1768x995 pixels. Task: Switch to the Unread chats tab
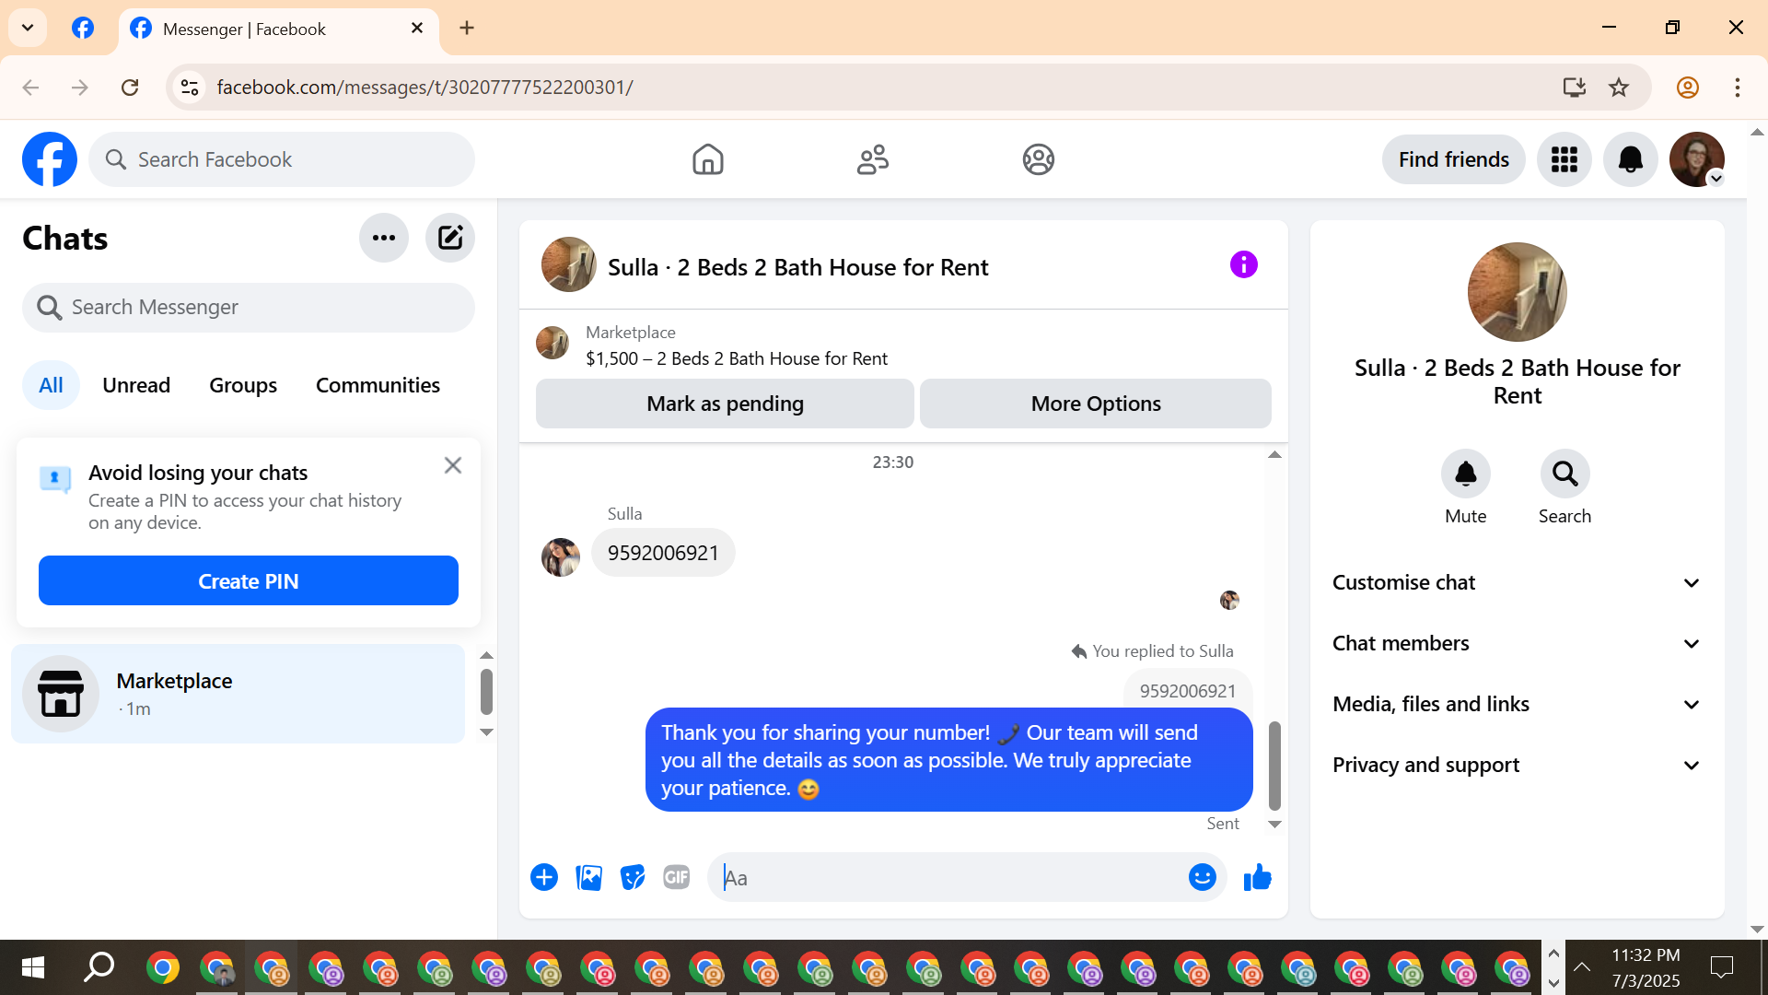[x=136, y=385]
